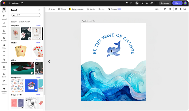Select the Card Game Evening template
Image resolution: width=189 pixels, height=111 pixels.
click(26, 34)
